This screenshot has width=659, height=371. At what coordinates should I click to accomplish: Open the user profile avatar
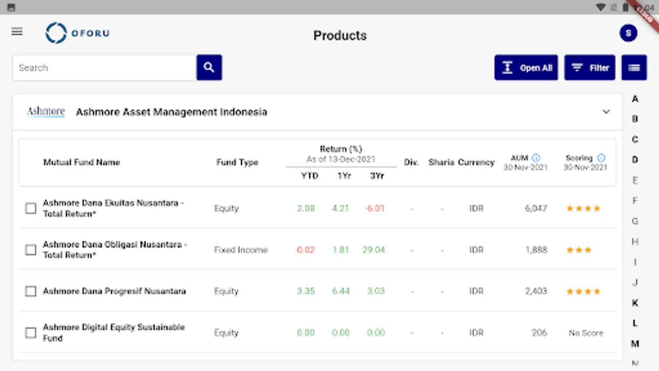tap(628, 33)
